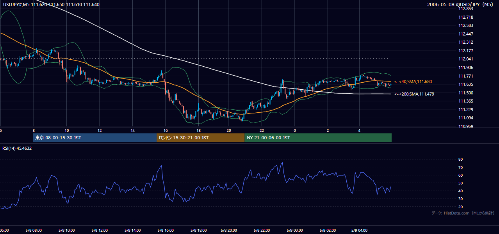Click the RSI(14) 45.4632 indicator label

click(x=17, y=148)
